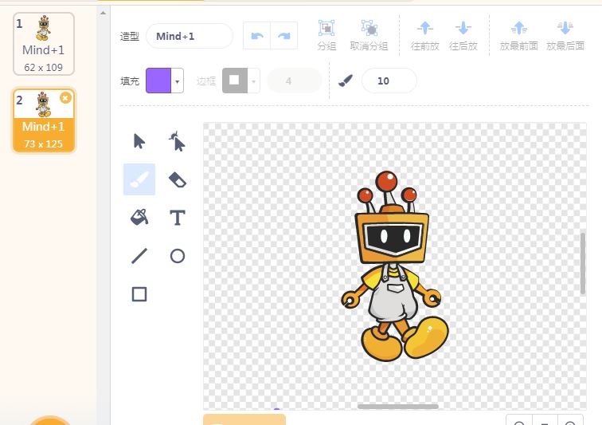Click the canvas vertical scrollbar
The height and width of the screenshot is (425, 602).
pos(583,263)
